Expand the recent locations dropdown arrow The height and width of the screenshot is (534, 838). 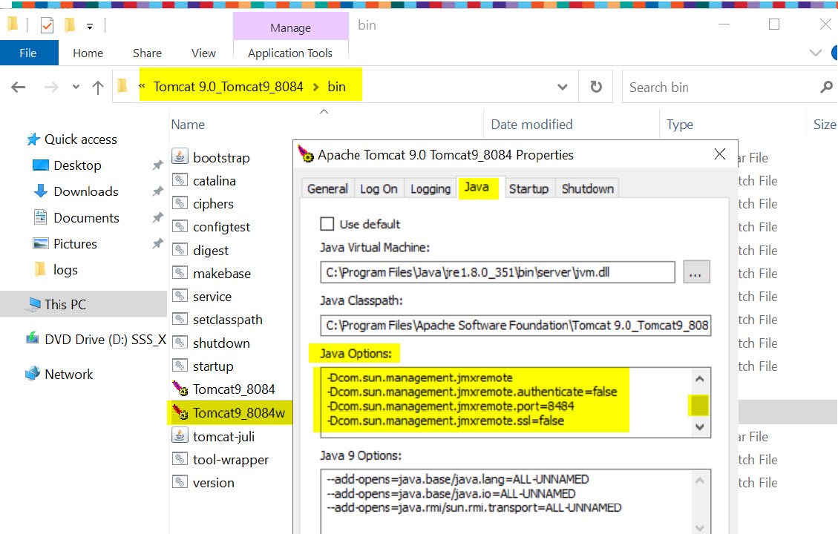coord(76,88)
